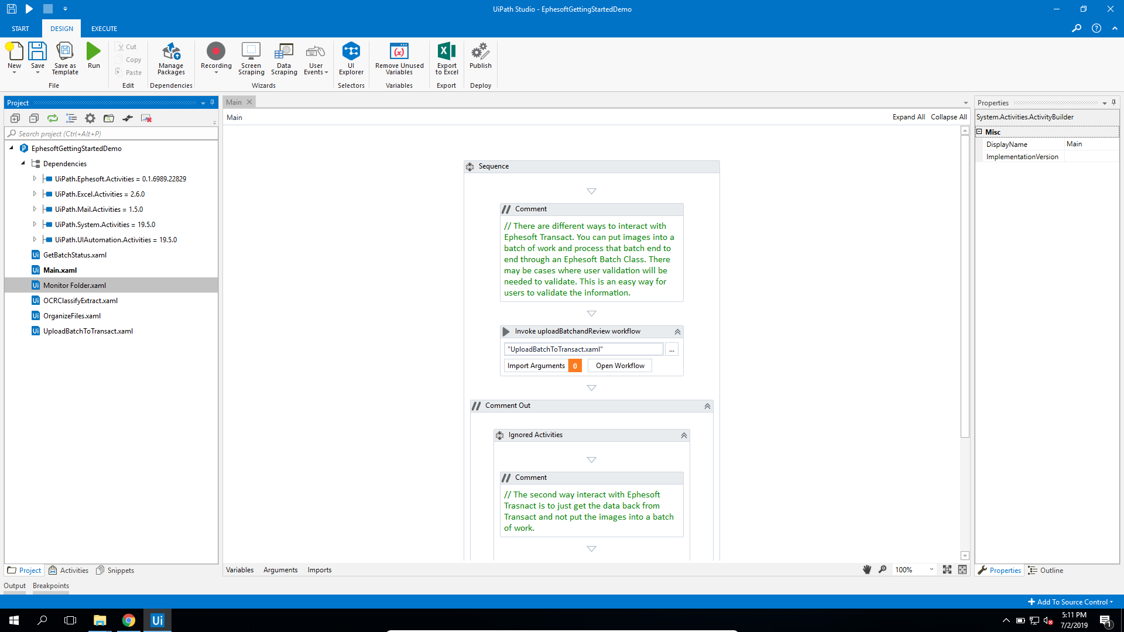
Task: Collapse the Ignored Activities sequence
Action: (684, 435)
